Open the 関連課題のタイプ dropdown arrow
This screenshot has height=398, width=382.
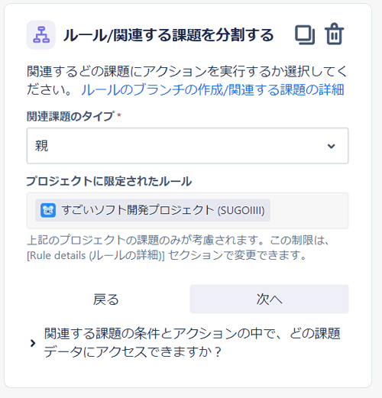click(331, 146)
